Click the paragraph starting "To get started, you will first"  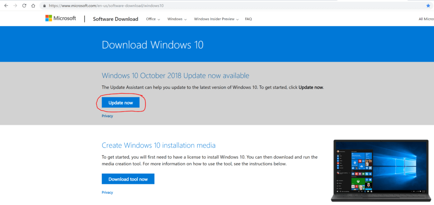tap(209, 160)
